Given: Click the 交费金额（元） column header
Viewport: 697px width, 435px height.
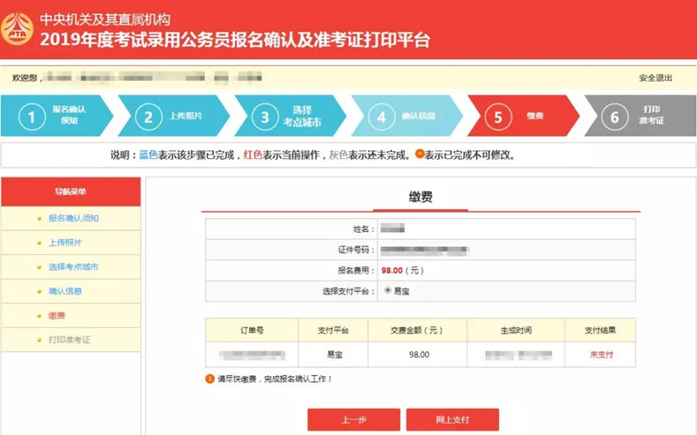Looking at the screenshot, I should coord(417,330).
